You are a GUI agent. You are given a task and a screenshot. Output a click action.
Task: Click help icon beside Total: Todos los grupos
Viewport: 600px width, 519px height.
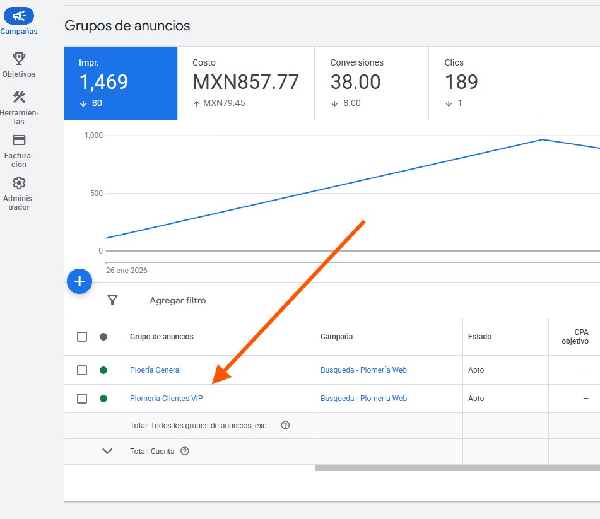285,425
